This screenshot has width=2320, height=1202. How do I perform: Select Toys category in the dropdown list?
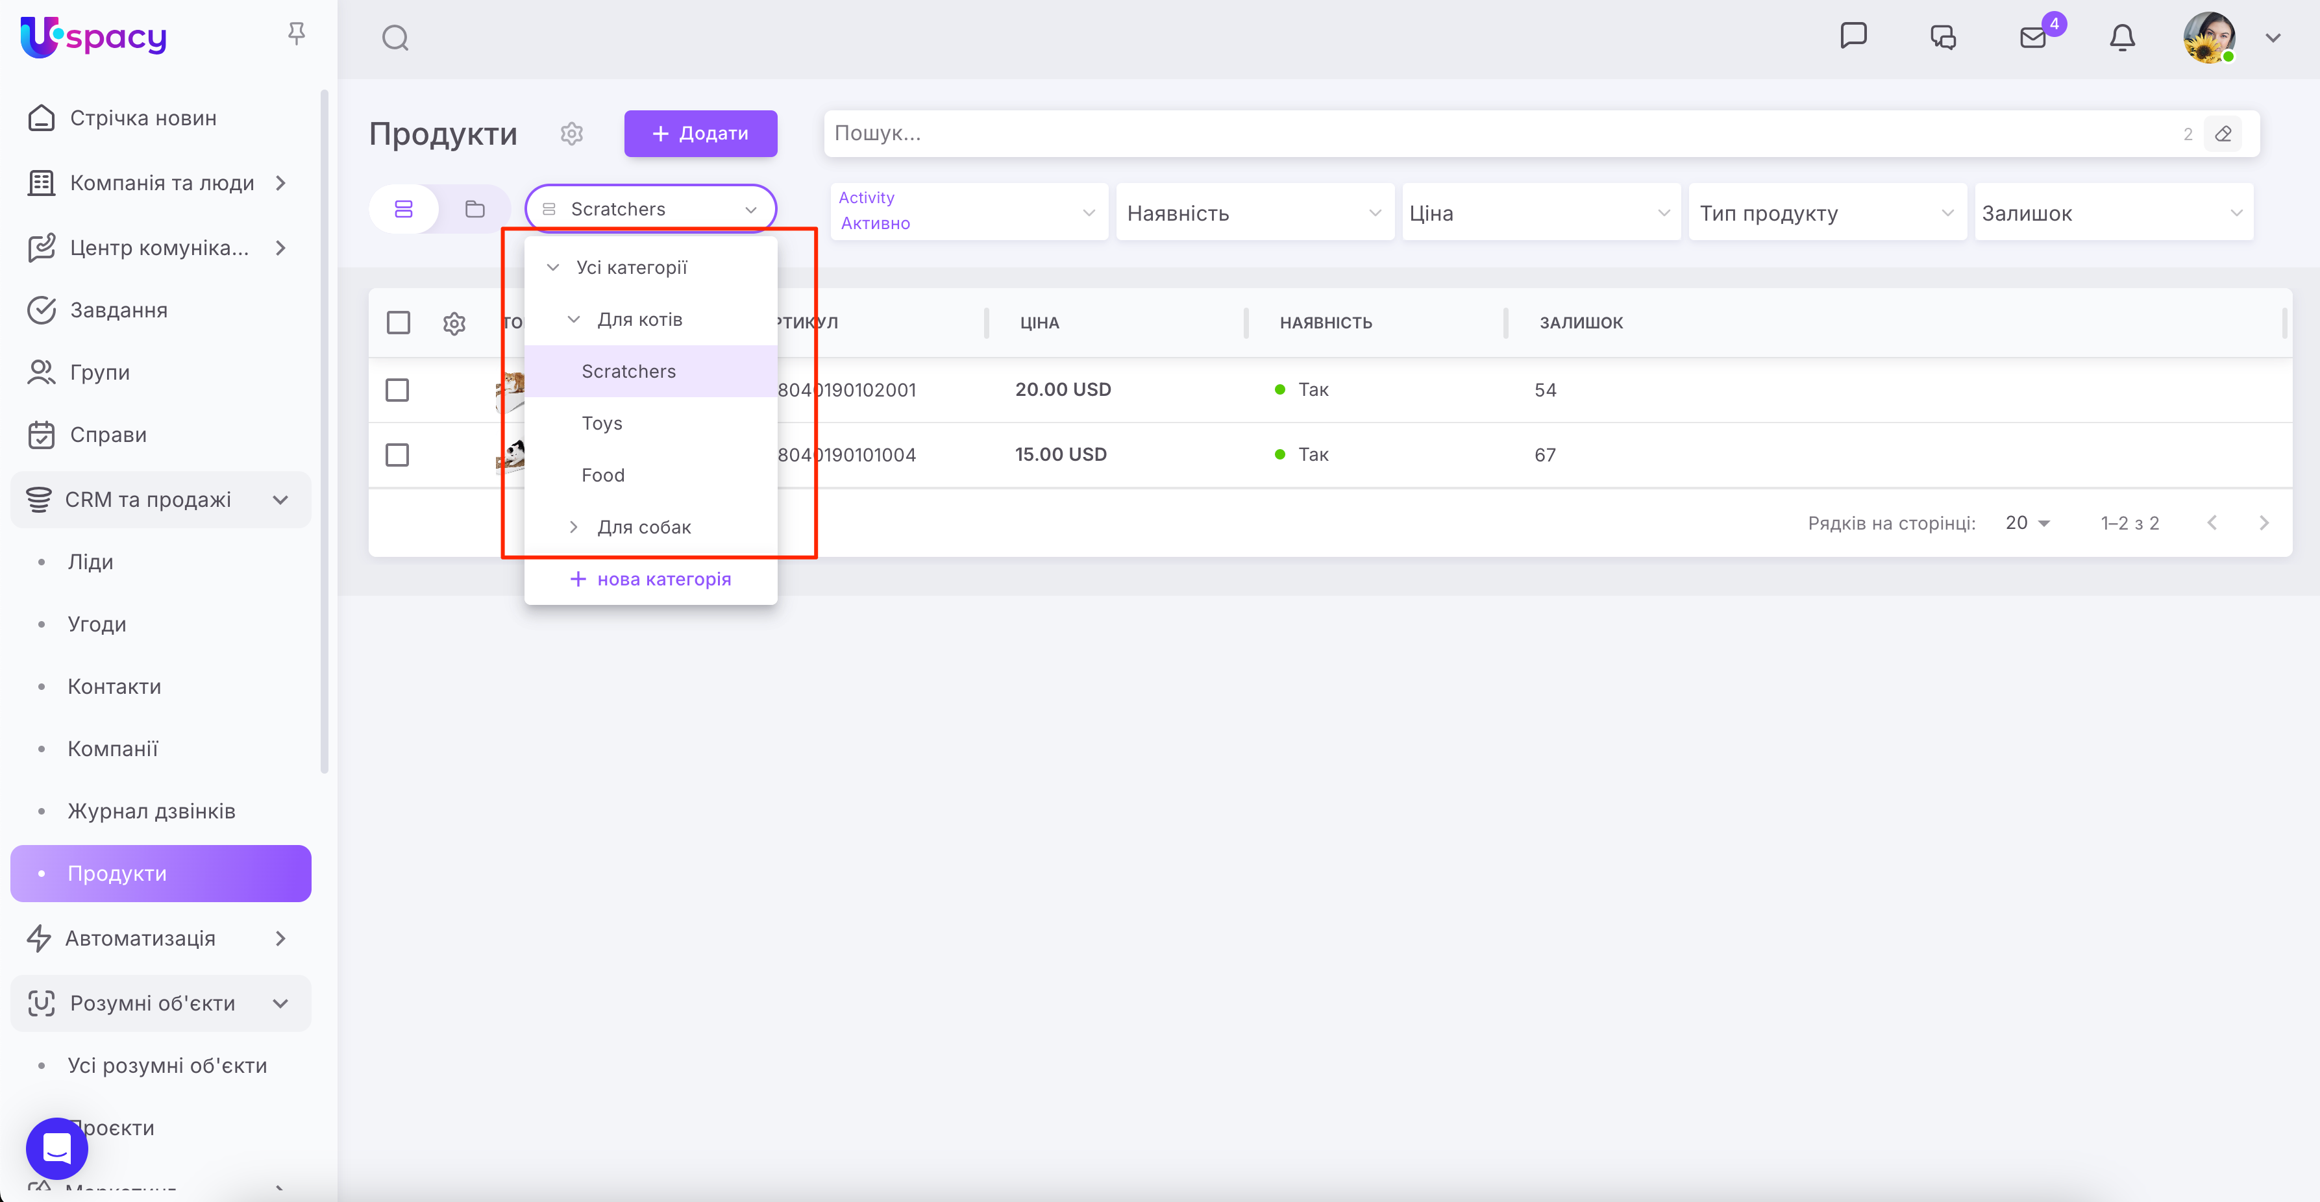[602, 423]
